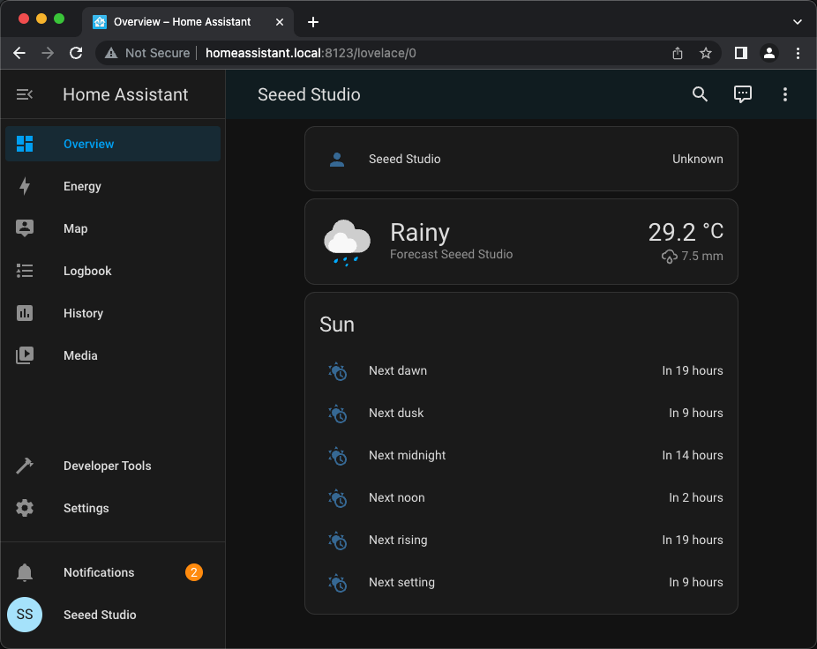Open a new browser tab

tap(312, 22)
